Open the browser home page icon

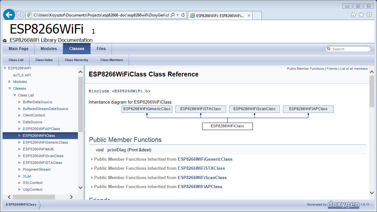pyautogui.click(x=353, y=15)
